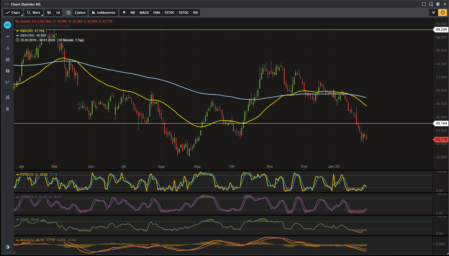Switch chart to fullscreen mode

click(x=424, y=4)
